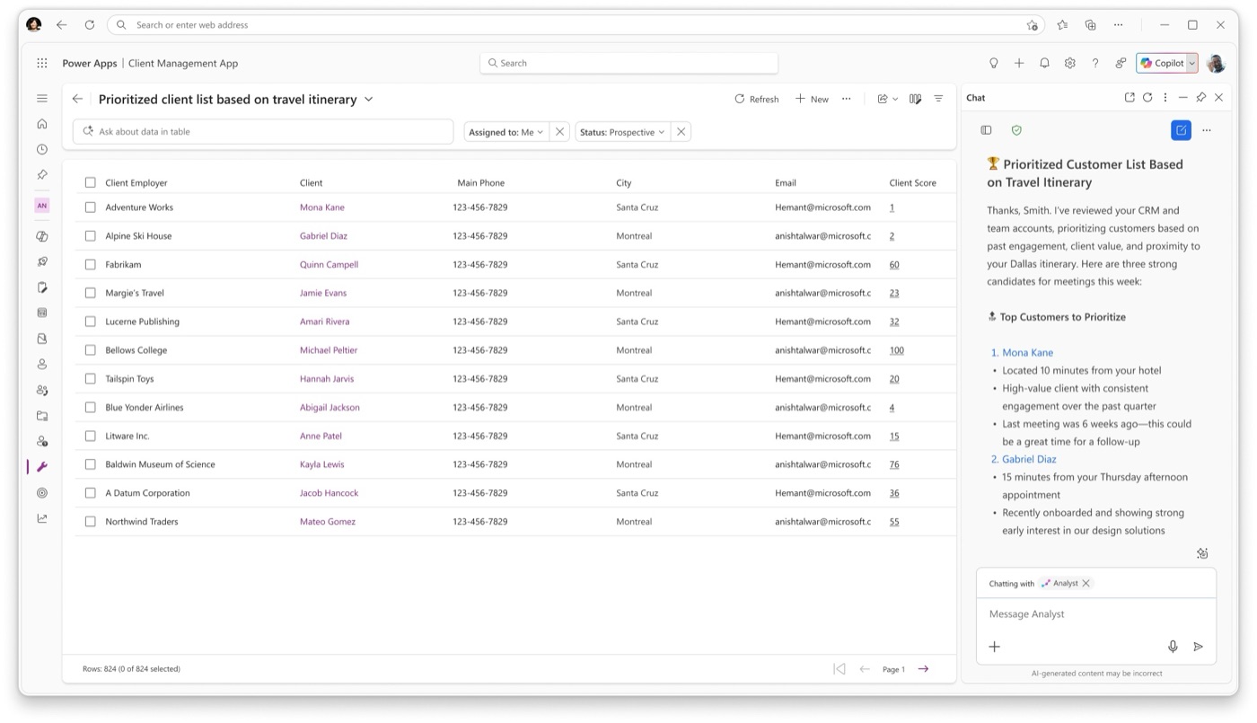Sort by Client column header

tap(311, 182)
